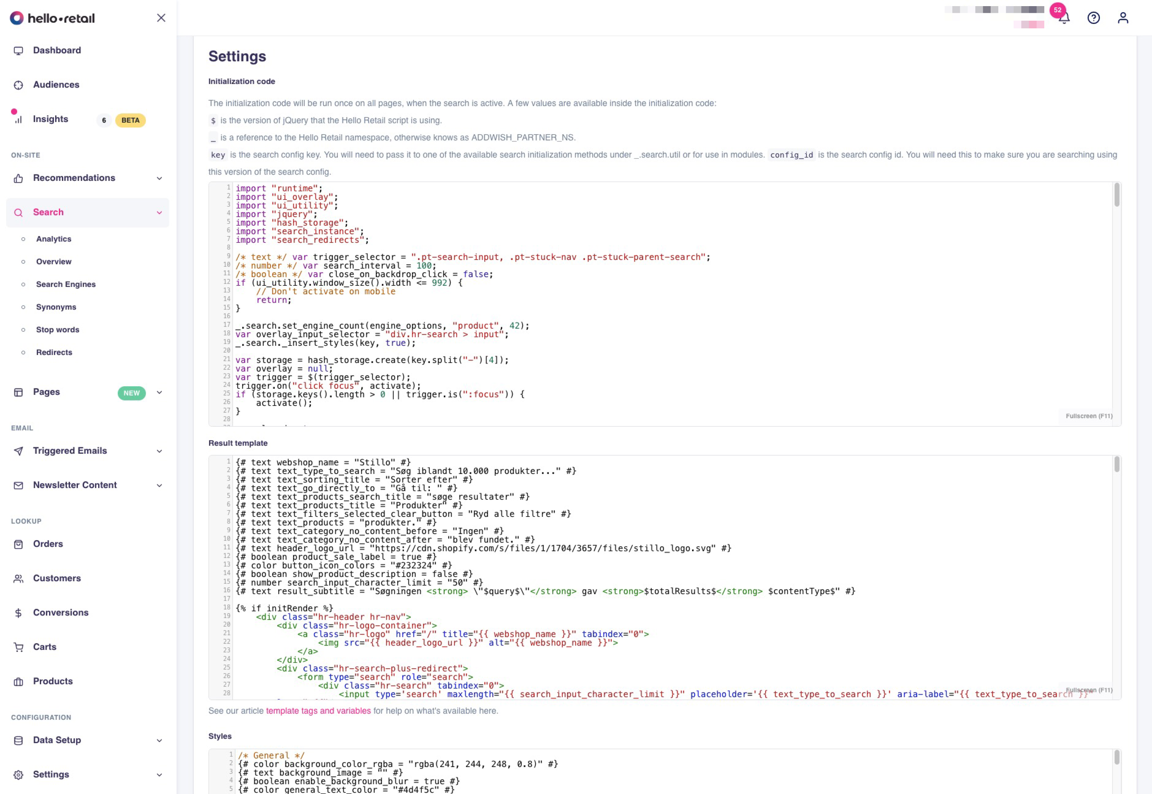Click the Recommendations thumbs-up icon
This screenshot has width=1152, height=794.
click(x=18, y=178)
